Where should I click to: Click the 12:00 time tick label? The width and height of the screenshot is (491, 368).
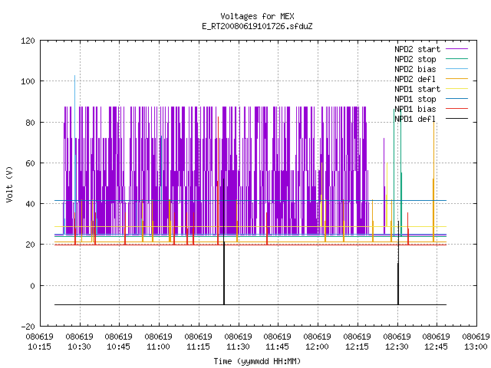pos(317,347)
